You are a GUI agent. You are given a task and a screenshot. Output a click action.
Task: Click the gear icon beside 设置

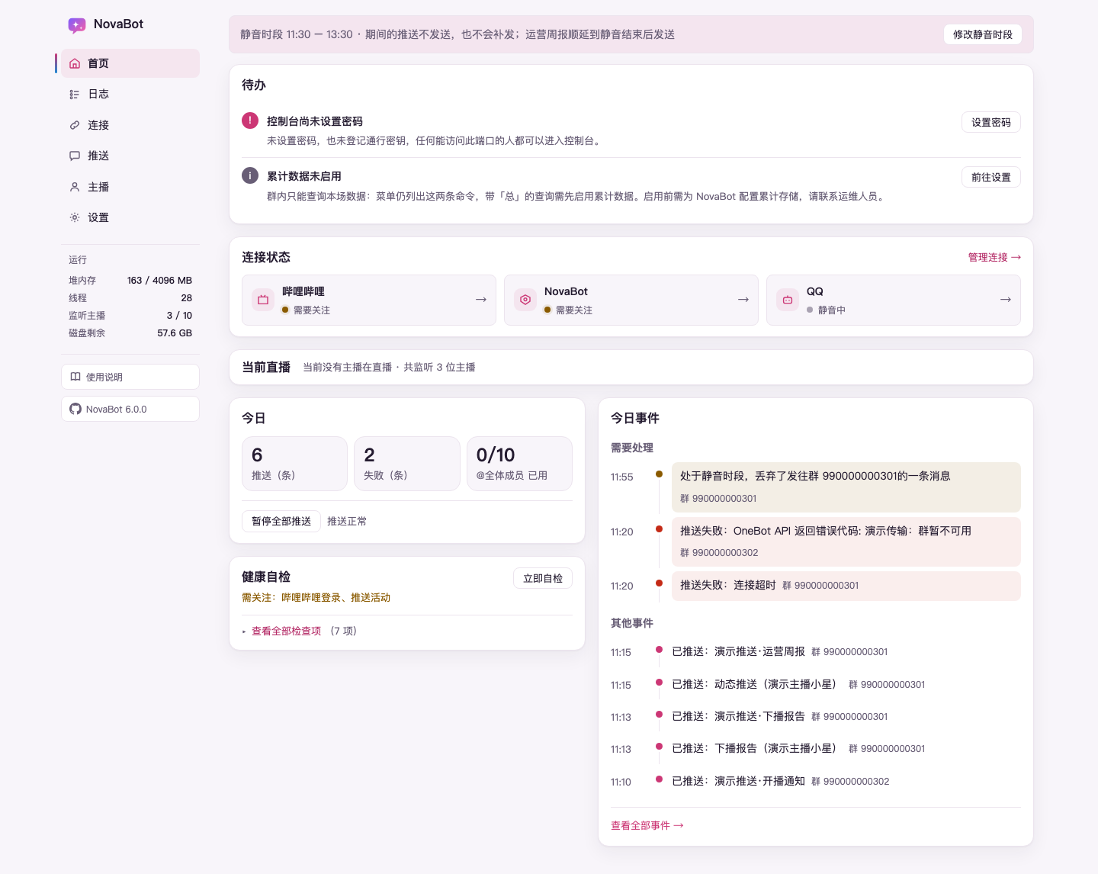click(75, 217)
